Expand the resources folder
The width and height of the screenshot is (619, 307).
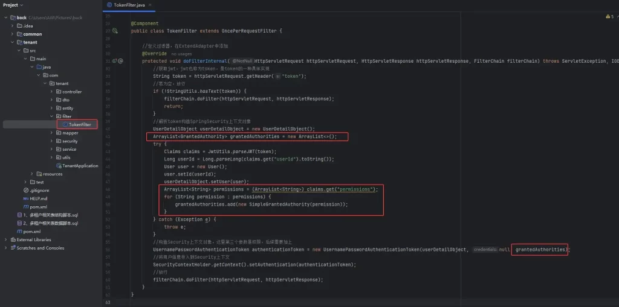pyautogui.click(x=37, y=174)
